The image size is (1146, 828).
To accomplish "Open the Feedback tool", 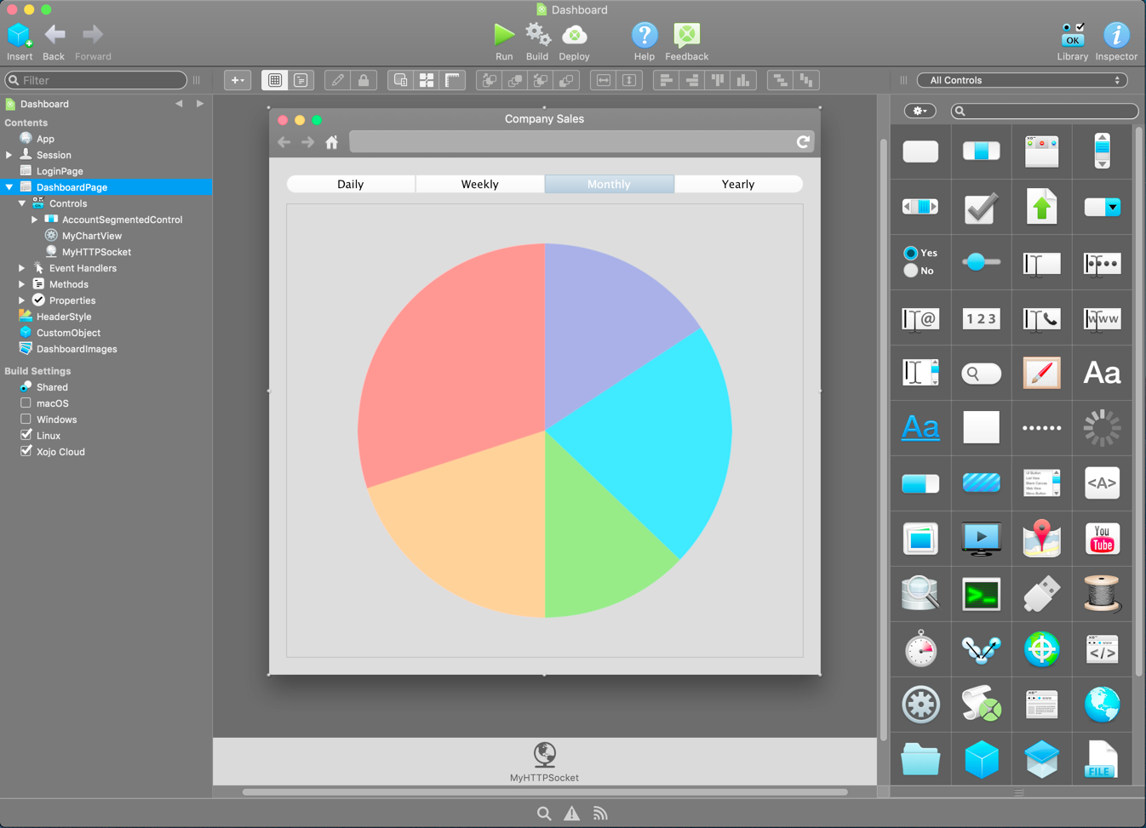I will (686, 35).
